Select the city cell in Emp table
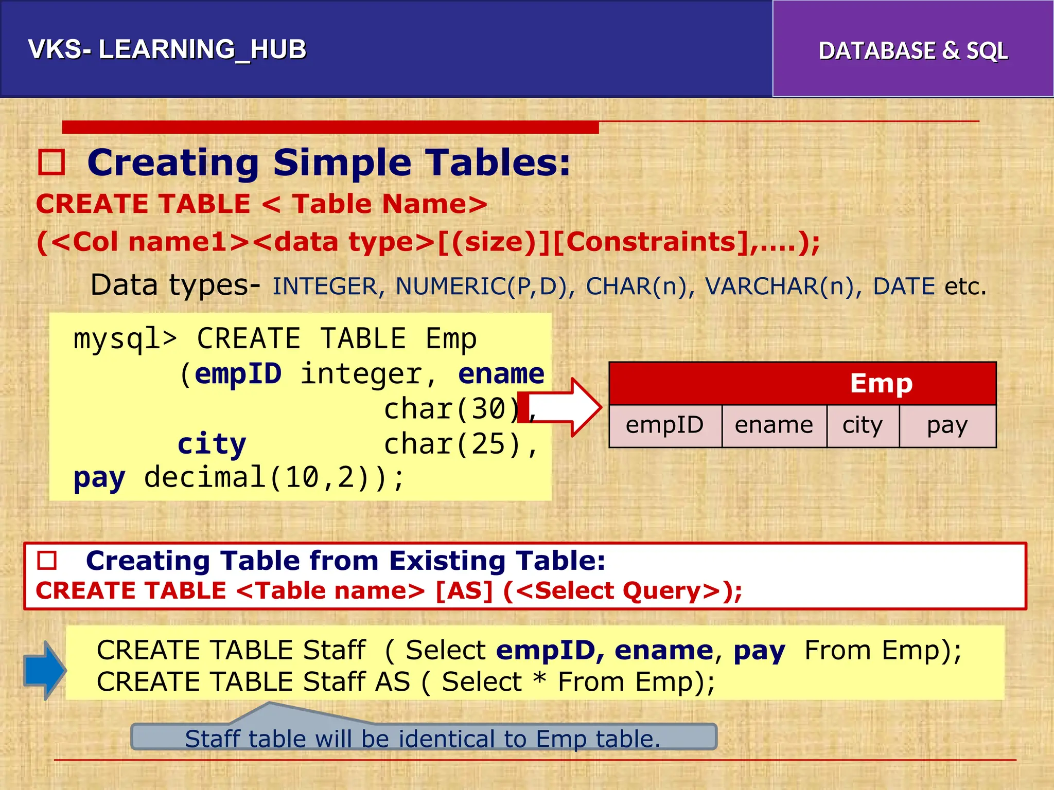Image resolution: width=1054 pixels, height=790 pixels. (863, 426)
